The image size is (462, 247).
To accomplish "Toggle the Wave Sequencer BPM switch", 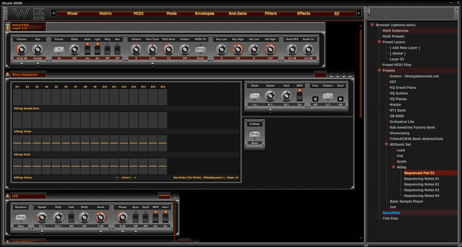I will pyautogui.click(x=300, y=96).
